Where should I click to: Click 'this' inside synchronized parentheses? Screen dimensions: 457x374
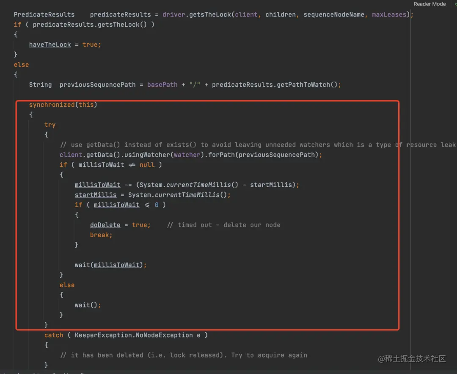pyautogui.click(x=86, y=105)
